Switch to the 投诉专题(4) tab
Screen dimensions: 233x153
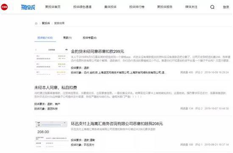[90, 38]
